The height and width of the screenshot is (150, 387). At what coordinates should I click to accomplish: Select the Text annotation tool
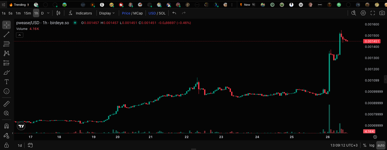(6, 82)
